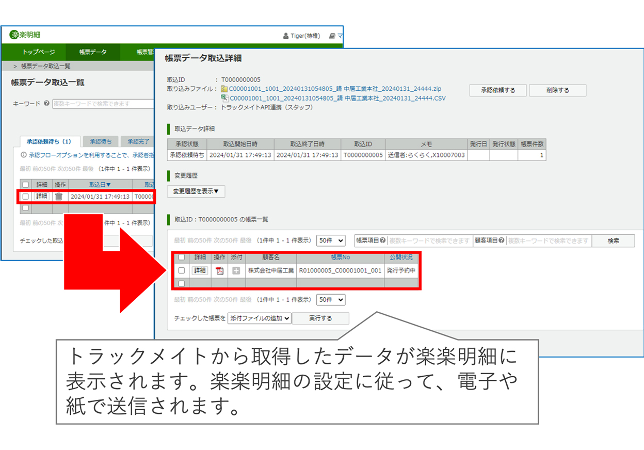Sort by 帳票No column header

coord(341,257)
